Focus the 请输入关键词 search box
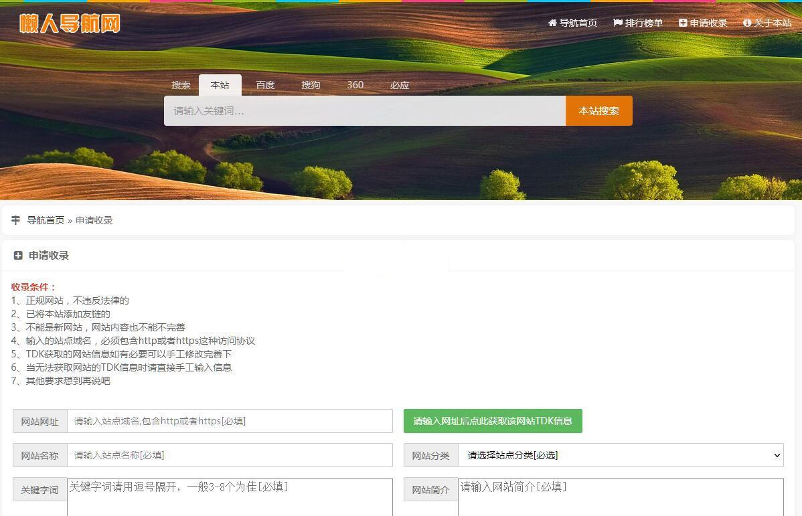The image size is (802, 516). (x=365, y=110)
